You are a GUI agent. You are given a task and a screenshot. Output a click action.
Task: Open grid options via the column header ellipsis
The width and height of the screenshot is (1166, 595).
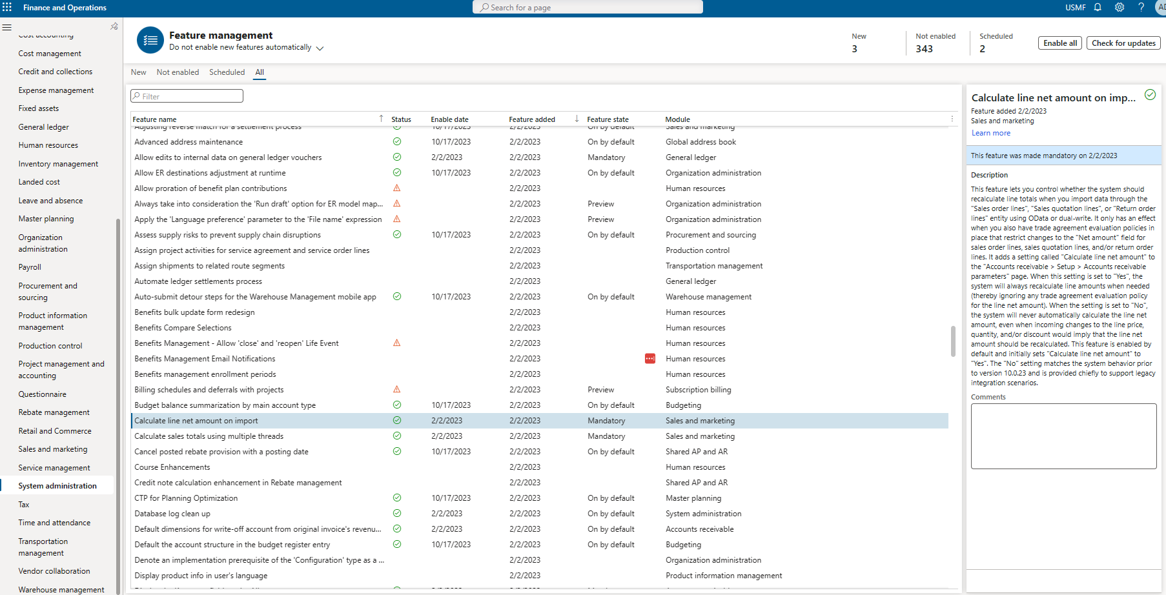tap(952, 119)
